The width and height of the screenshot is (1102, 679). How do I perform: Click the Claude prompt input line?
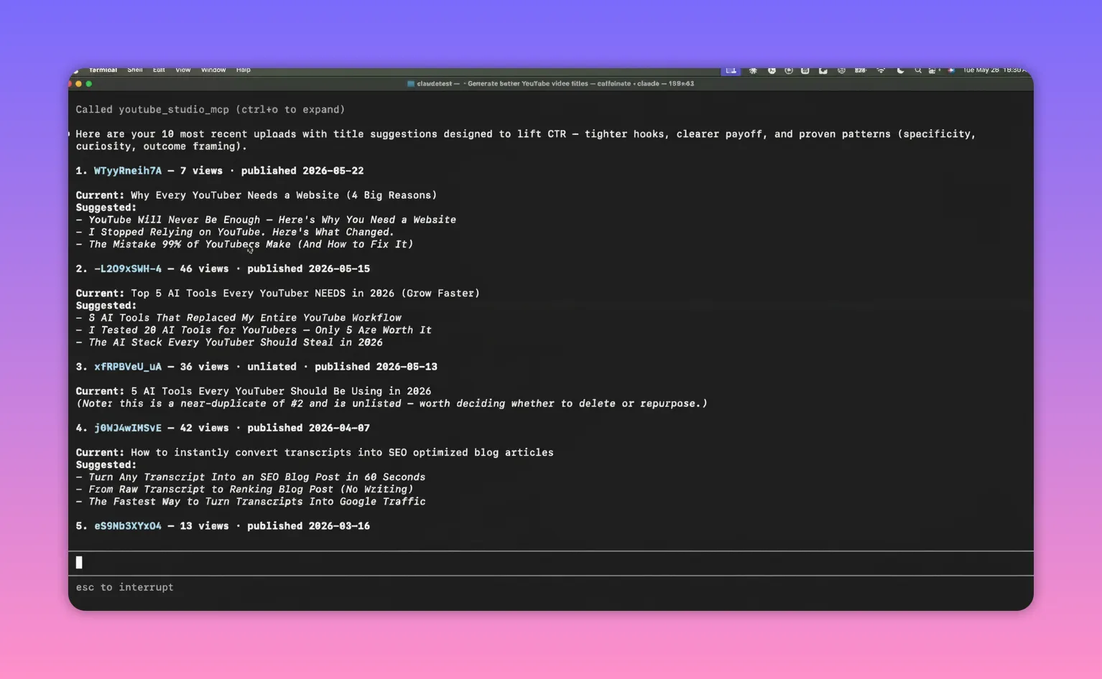(x=551, y=563)
